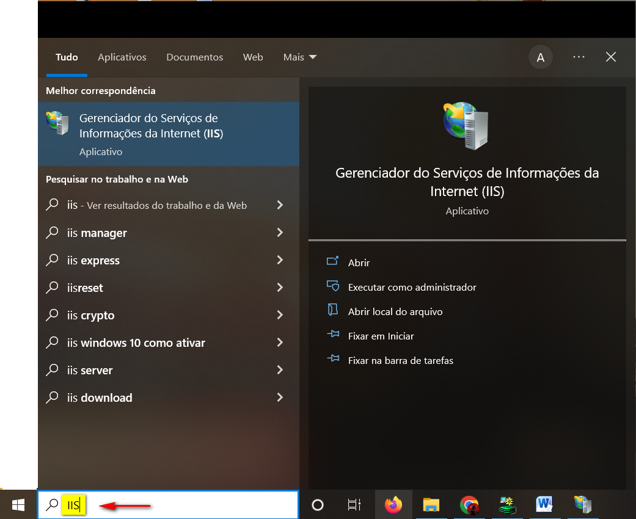Click the IIS icon in best match result
The height and width of the screenshot is (519, 636).
57,123
